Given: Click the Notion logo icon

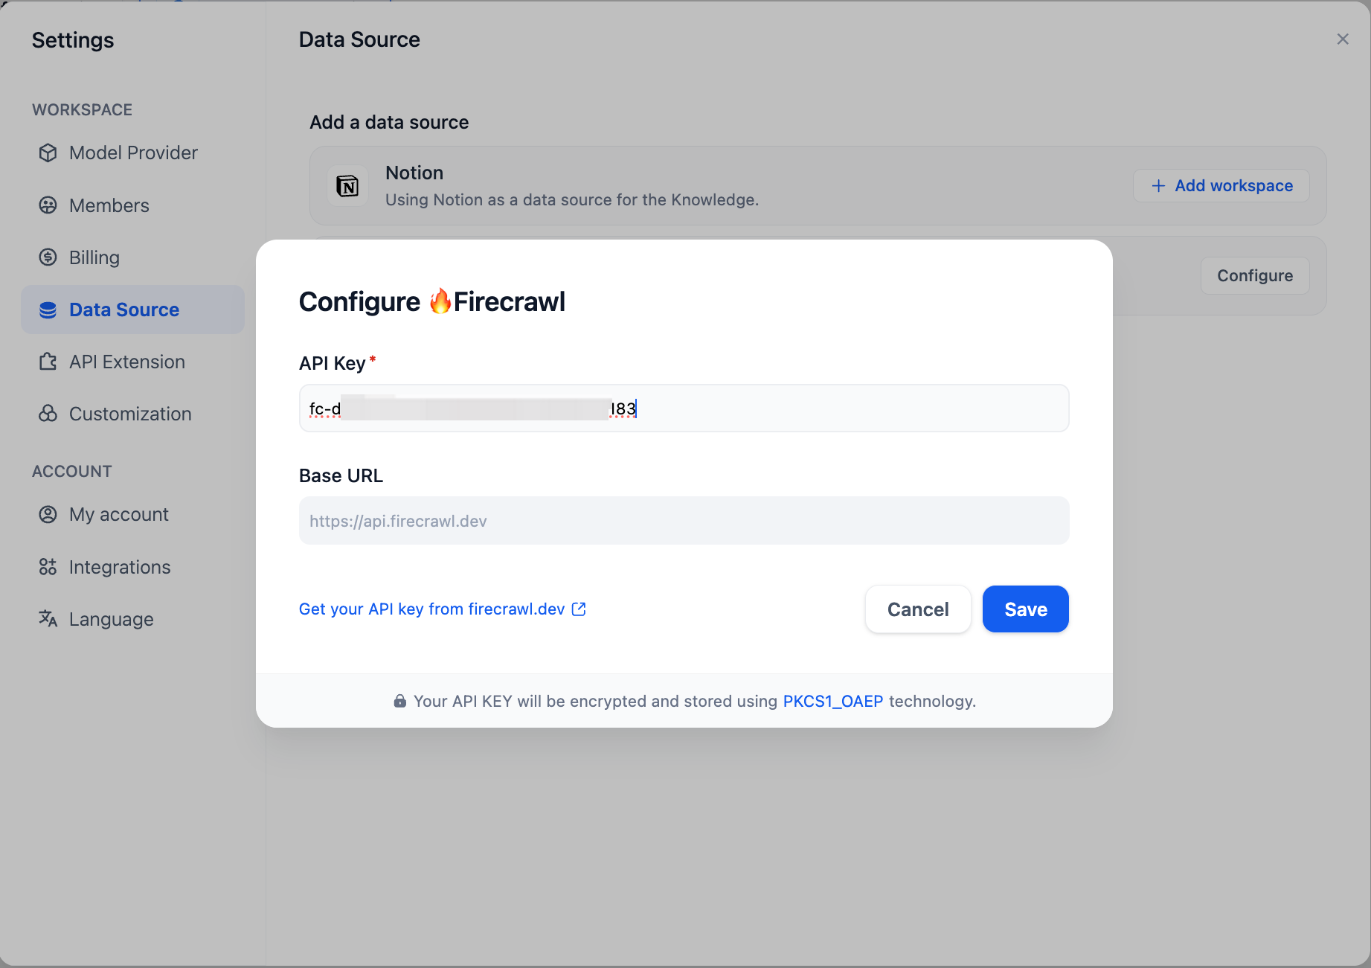Looking at the screenshot, I should pyautogui.click(x=347, y=185).
